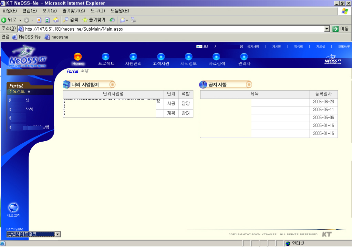
Task: Click the 게시판 link in top bar
Action: tap(277, 47)
